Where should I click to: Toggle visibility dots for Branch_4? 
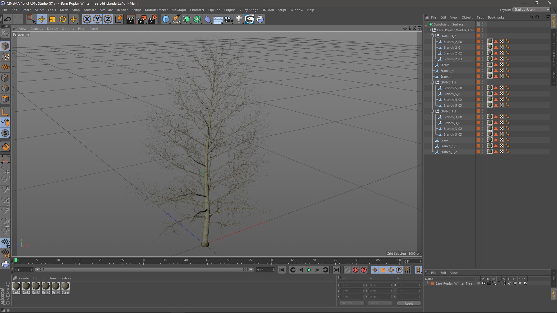pyautogui.click(x=482, y=71)
